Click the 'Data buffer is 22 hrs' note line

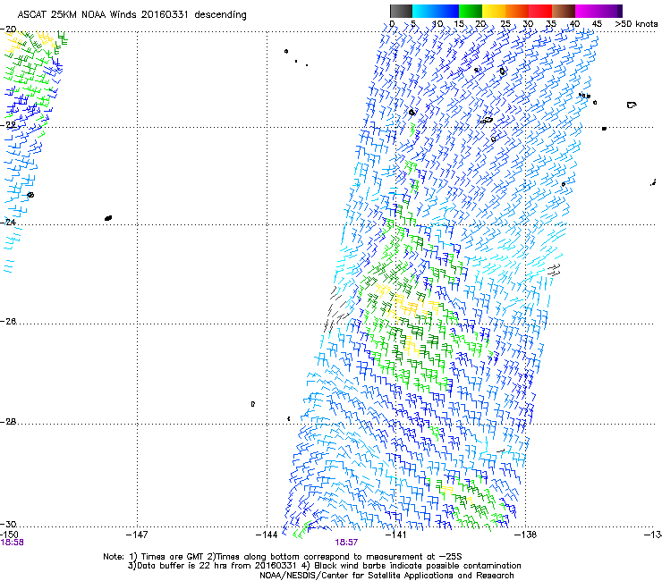[x=324, y=566]
